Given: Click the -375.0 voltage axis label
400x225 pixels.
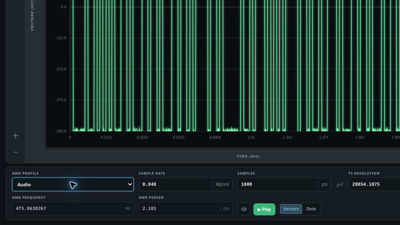Looking at the screenshot, I should (61, 100).
